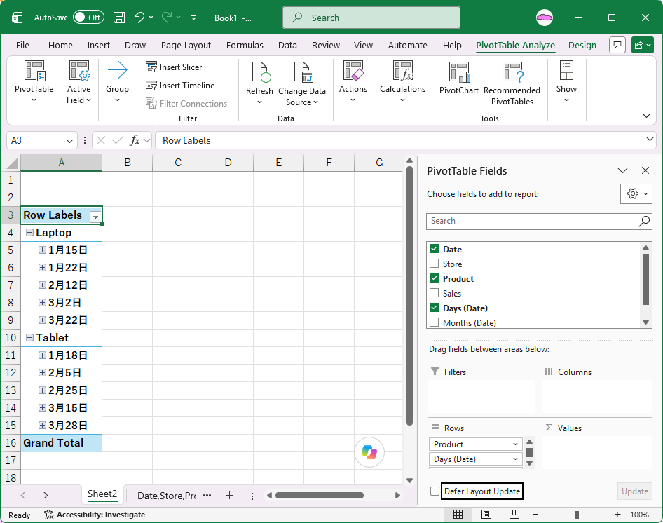Collapse the Laptop group
The width and height of the screenshot is (663, 523).
pyautogui.click(x=29, y=232)
